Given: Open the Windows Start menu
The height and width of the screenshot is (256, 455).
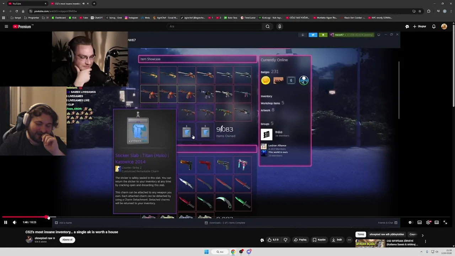Looking at the screenshot, I should pyautogui.click(x=207, y=252).
